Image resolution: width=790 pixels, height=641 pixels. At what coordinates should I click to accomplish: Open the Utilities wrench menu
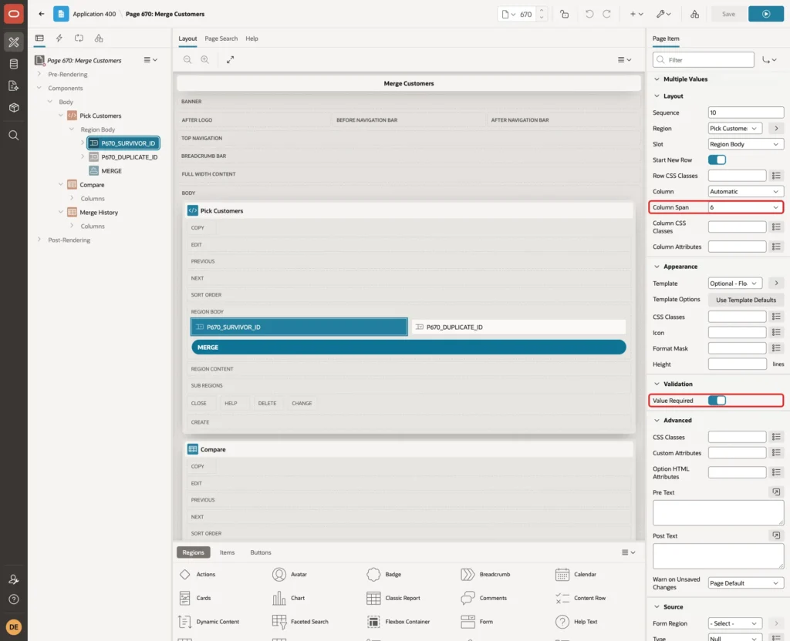[x=663, y=14]
